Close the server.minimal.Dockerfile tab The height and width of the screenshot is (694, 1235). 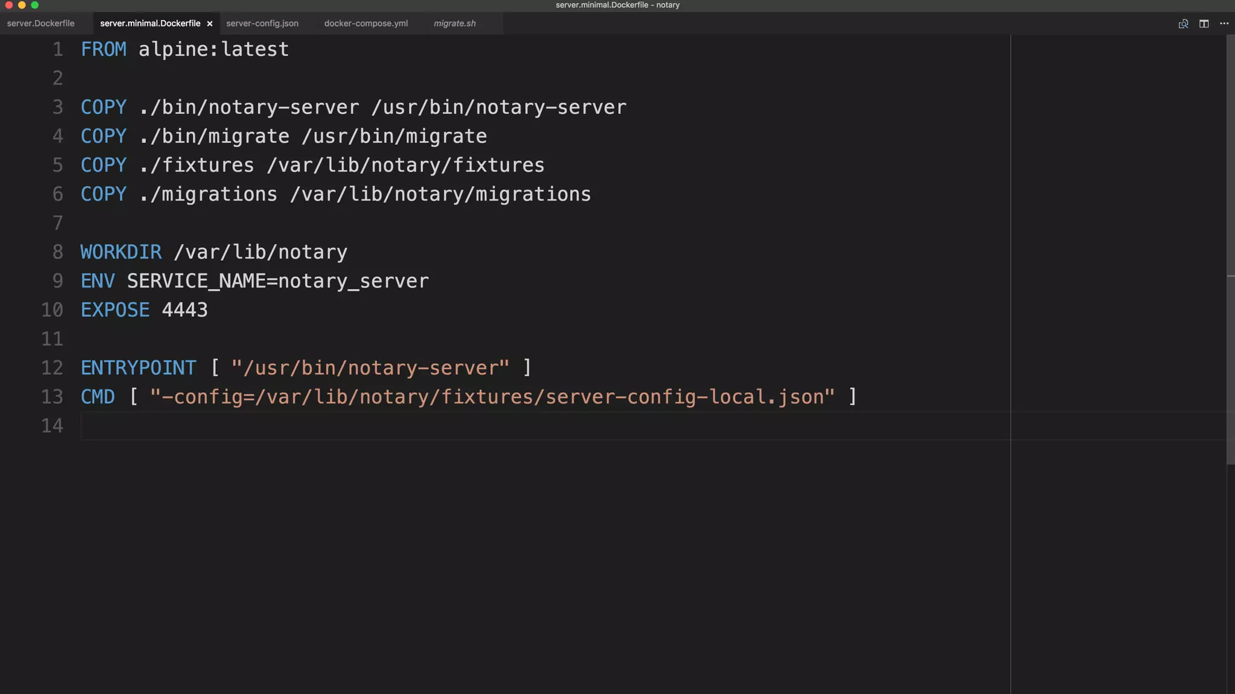(x=210, y=23)
